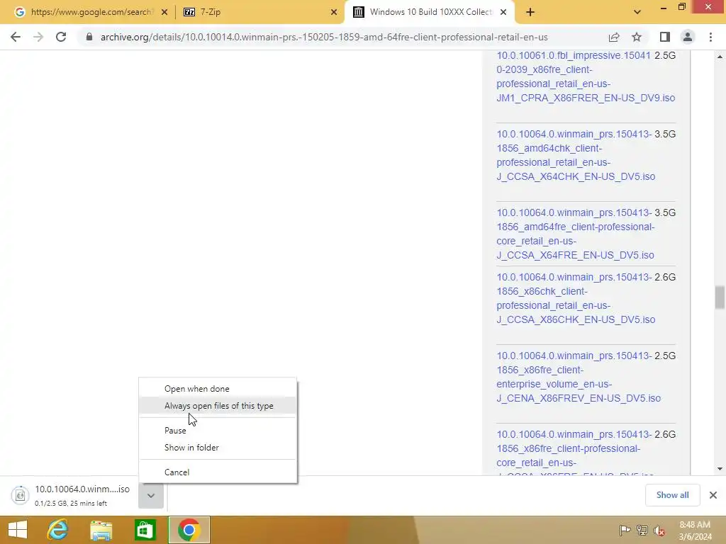Open the Windows Store taskbar icon
The image size is (726, 544).
[x=145, y=530]
